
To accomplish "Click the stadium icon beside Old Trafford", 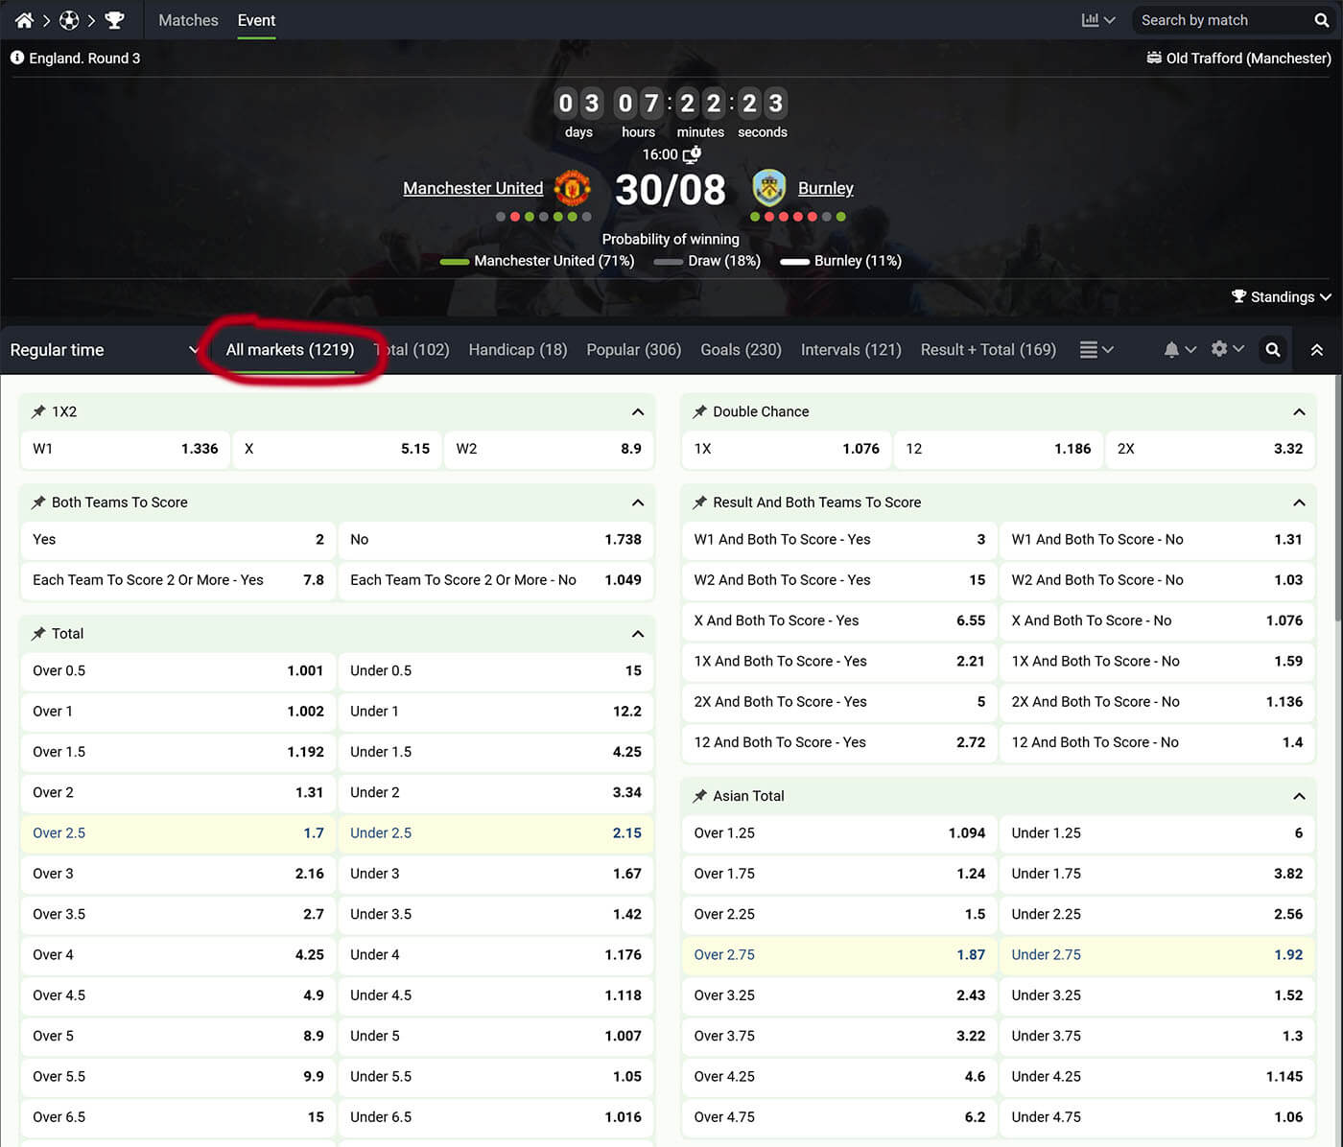I will click(1154, 58).
